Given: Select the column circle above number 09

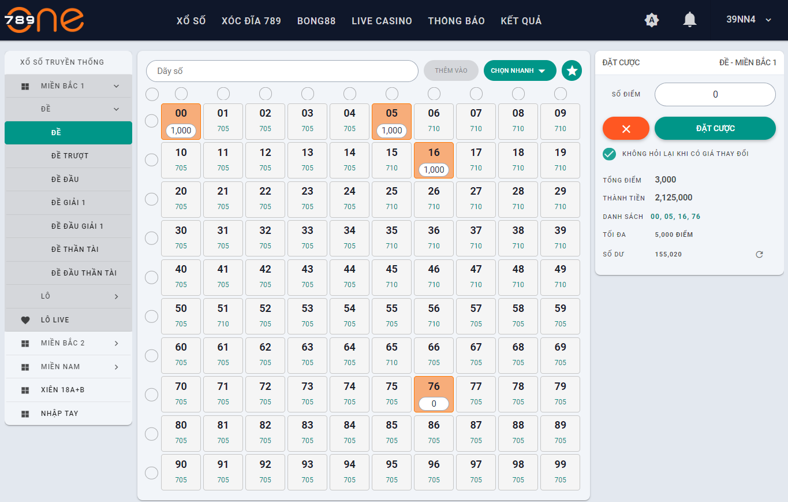Looking at the screenshot, I should (561, 94).
